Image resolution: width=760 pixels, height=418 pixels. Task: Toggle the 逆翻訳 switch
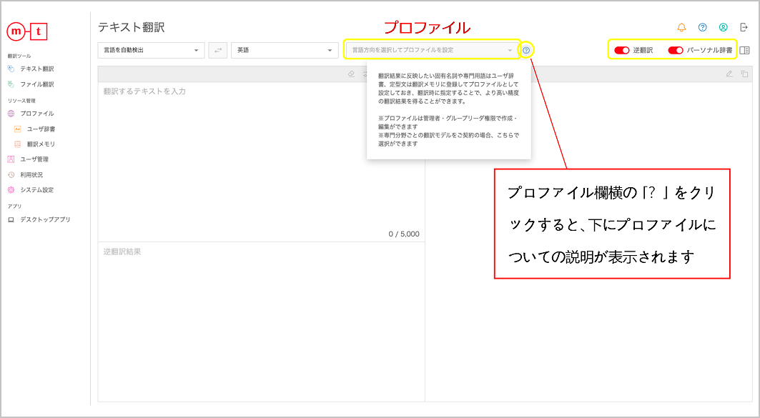coord(621,51)
